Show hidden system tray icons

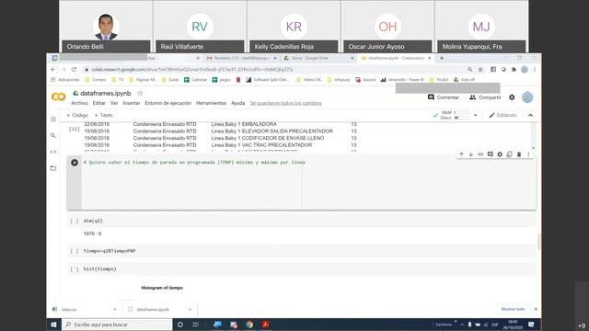point(462,325)
